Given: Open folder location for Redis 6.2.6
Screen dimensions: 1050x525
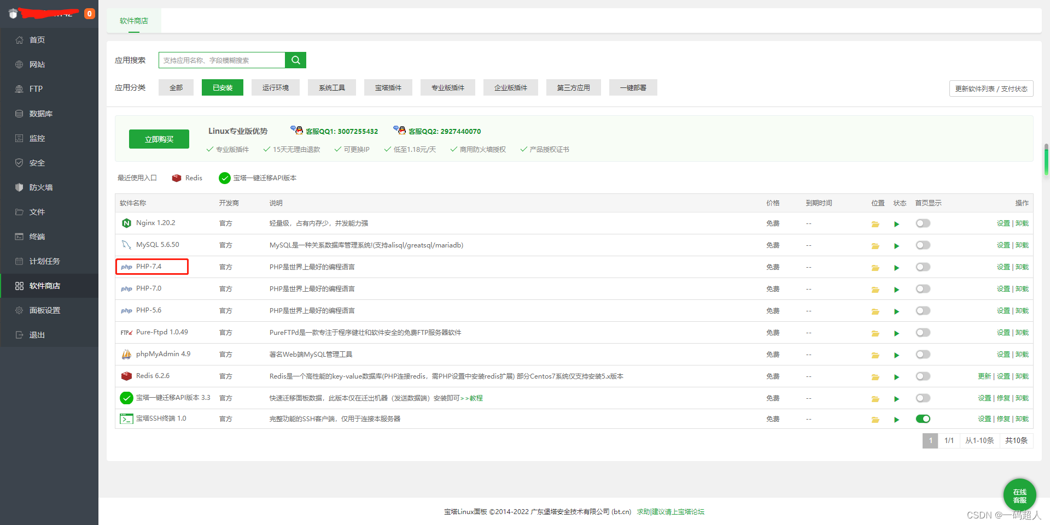Looking at the screenshot, I should [875, 377].
